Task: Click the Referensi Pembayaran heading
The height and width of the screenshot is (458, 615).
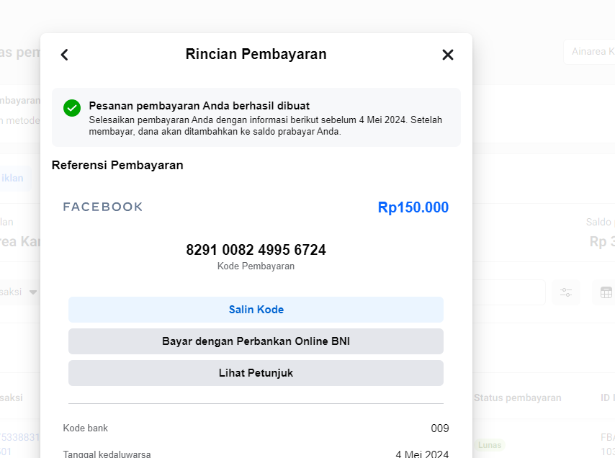Action: pyautogui.click(x=117, y=165)
